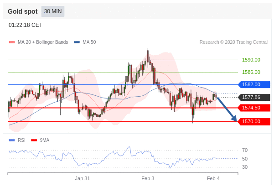Click the RSI 70 level label
Viewport: 274px width, 187px height.
pos(245,151)
